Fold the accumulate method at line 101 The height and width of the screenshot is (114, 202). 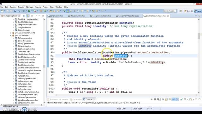[x=54, y=89]
